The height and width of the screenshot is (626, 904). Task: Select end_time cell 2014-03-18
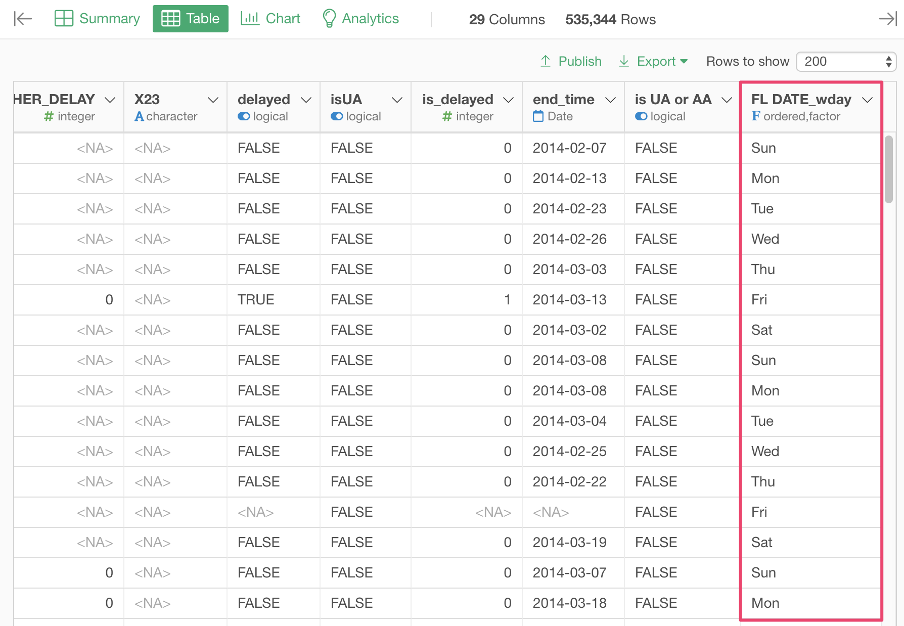click(573, 603)
